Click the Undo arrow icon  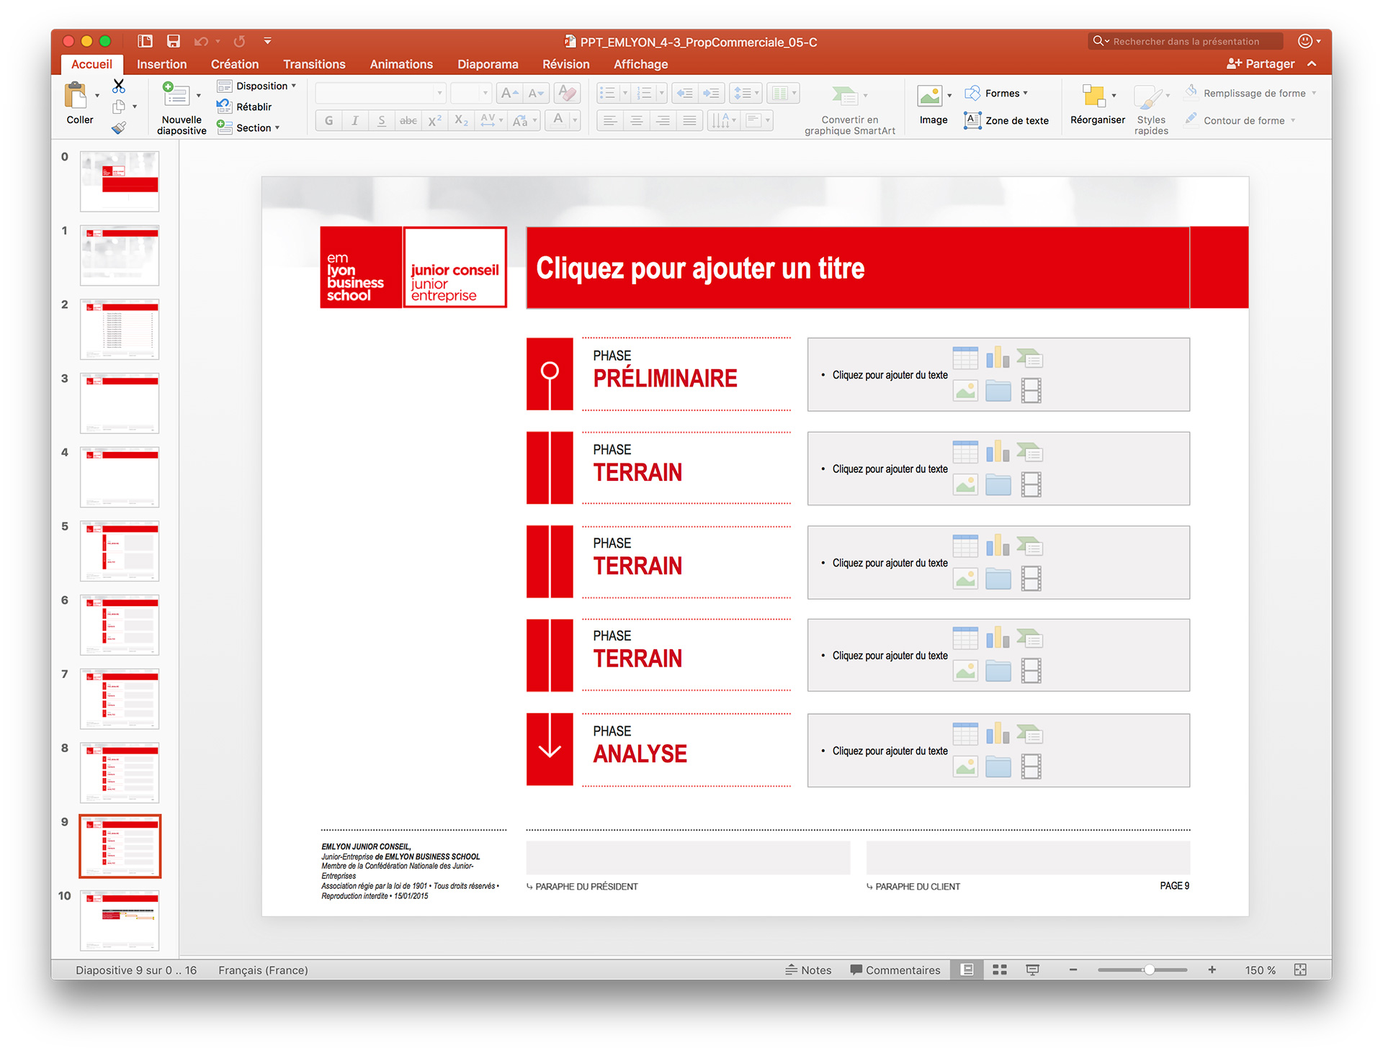tap(201, 41)
